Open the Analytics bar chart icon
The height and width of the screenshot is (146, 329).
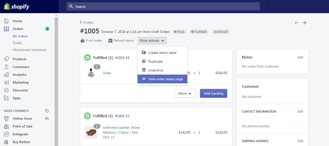[x=6, y=75]
